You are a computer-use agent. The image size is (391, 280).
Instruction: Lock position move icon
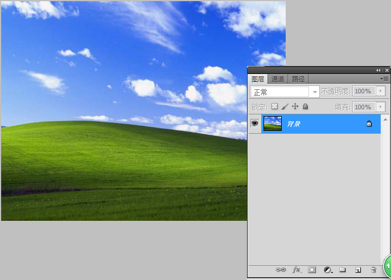click(x=295, y=106)
